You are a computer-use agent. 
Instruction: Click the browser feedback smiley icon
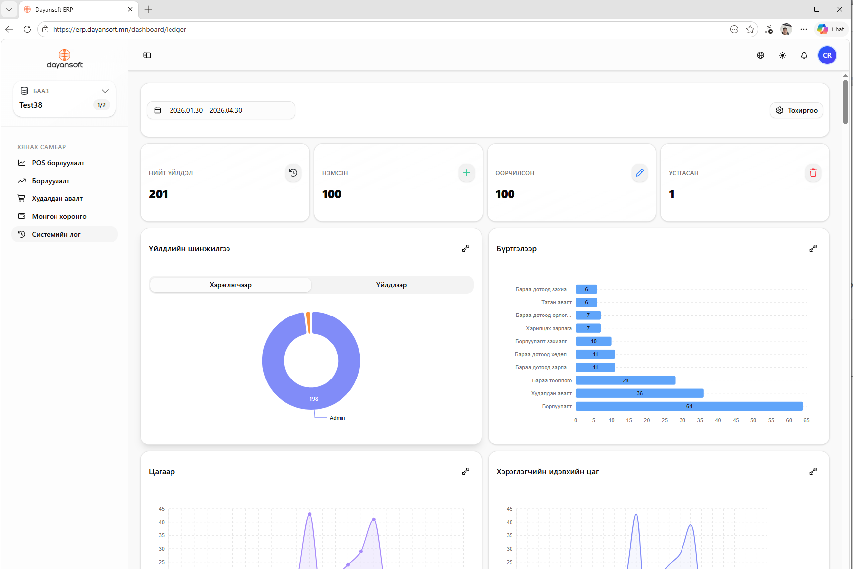click(734, 29)
